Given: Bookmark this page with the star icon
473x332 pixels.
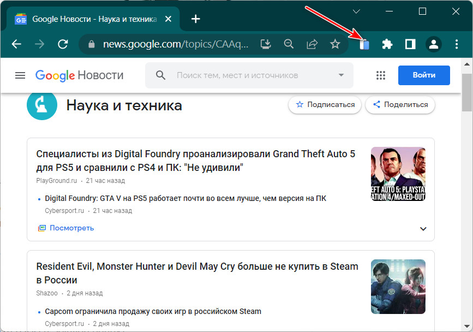Looking at the screenshot, I should pos(335,44).
